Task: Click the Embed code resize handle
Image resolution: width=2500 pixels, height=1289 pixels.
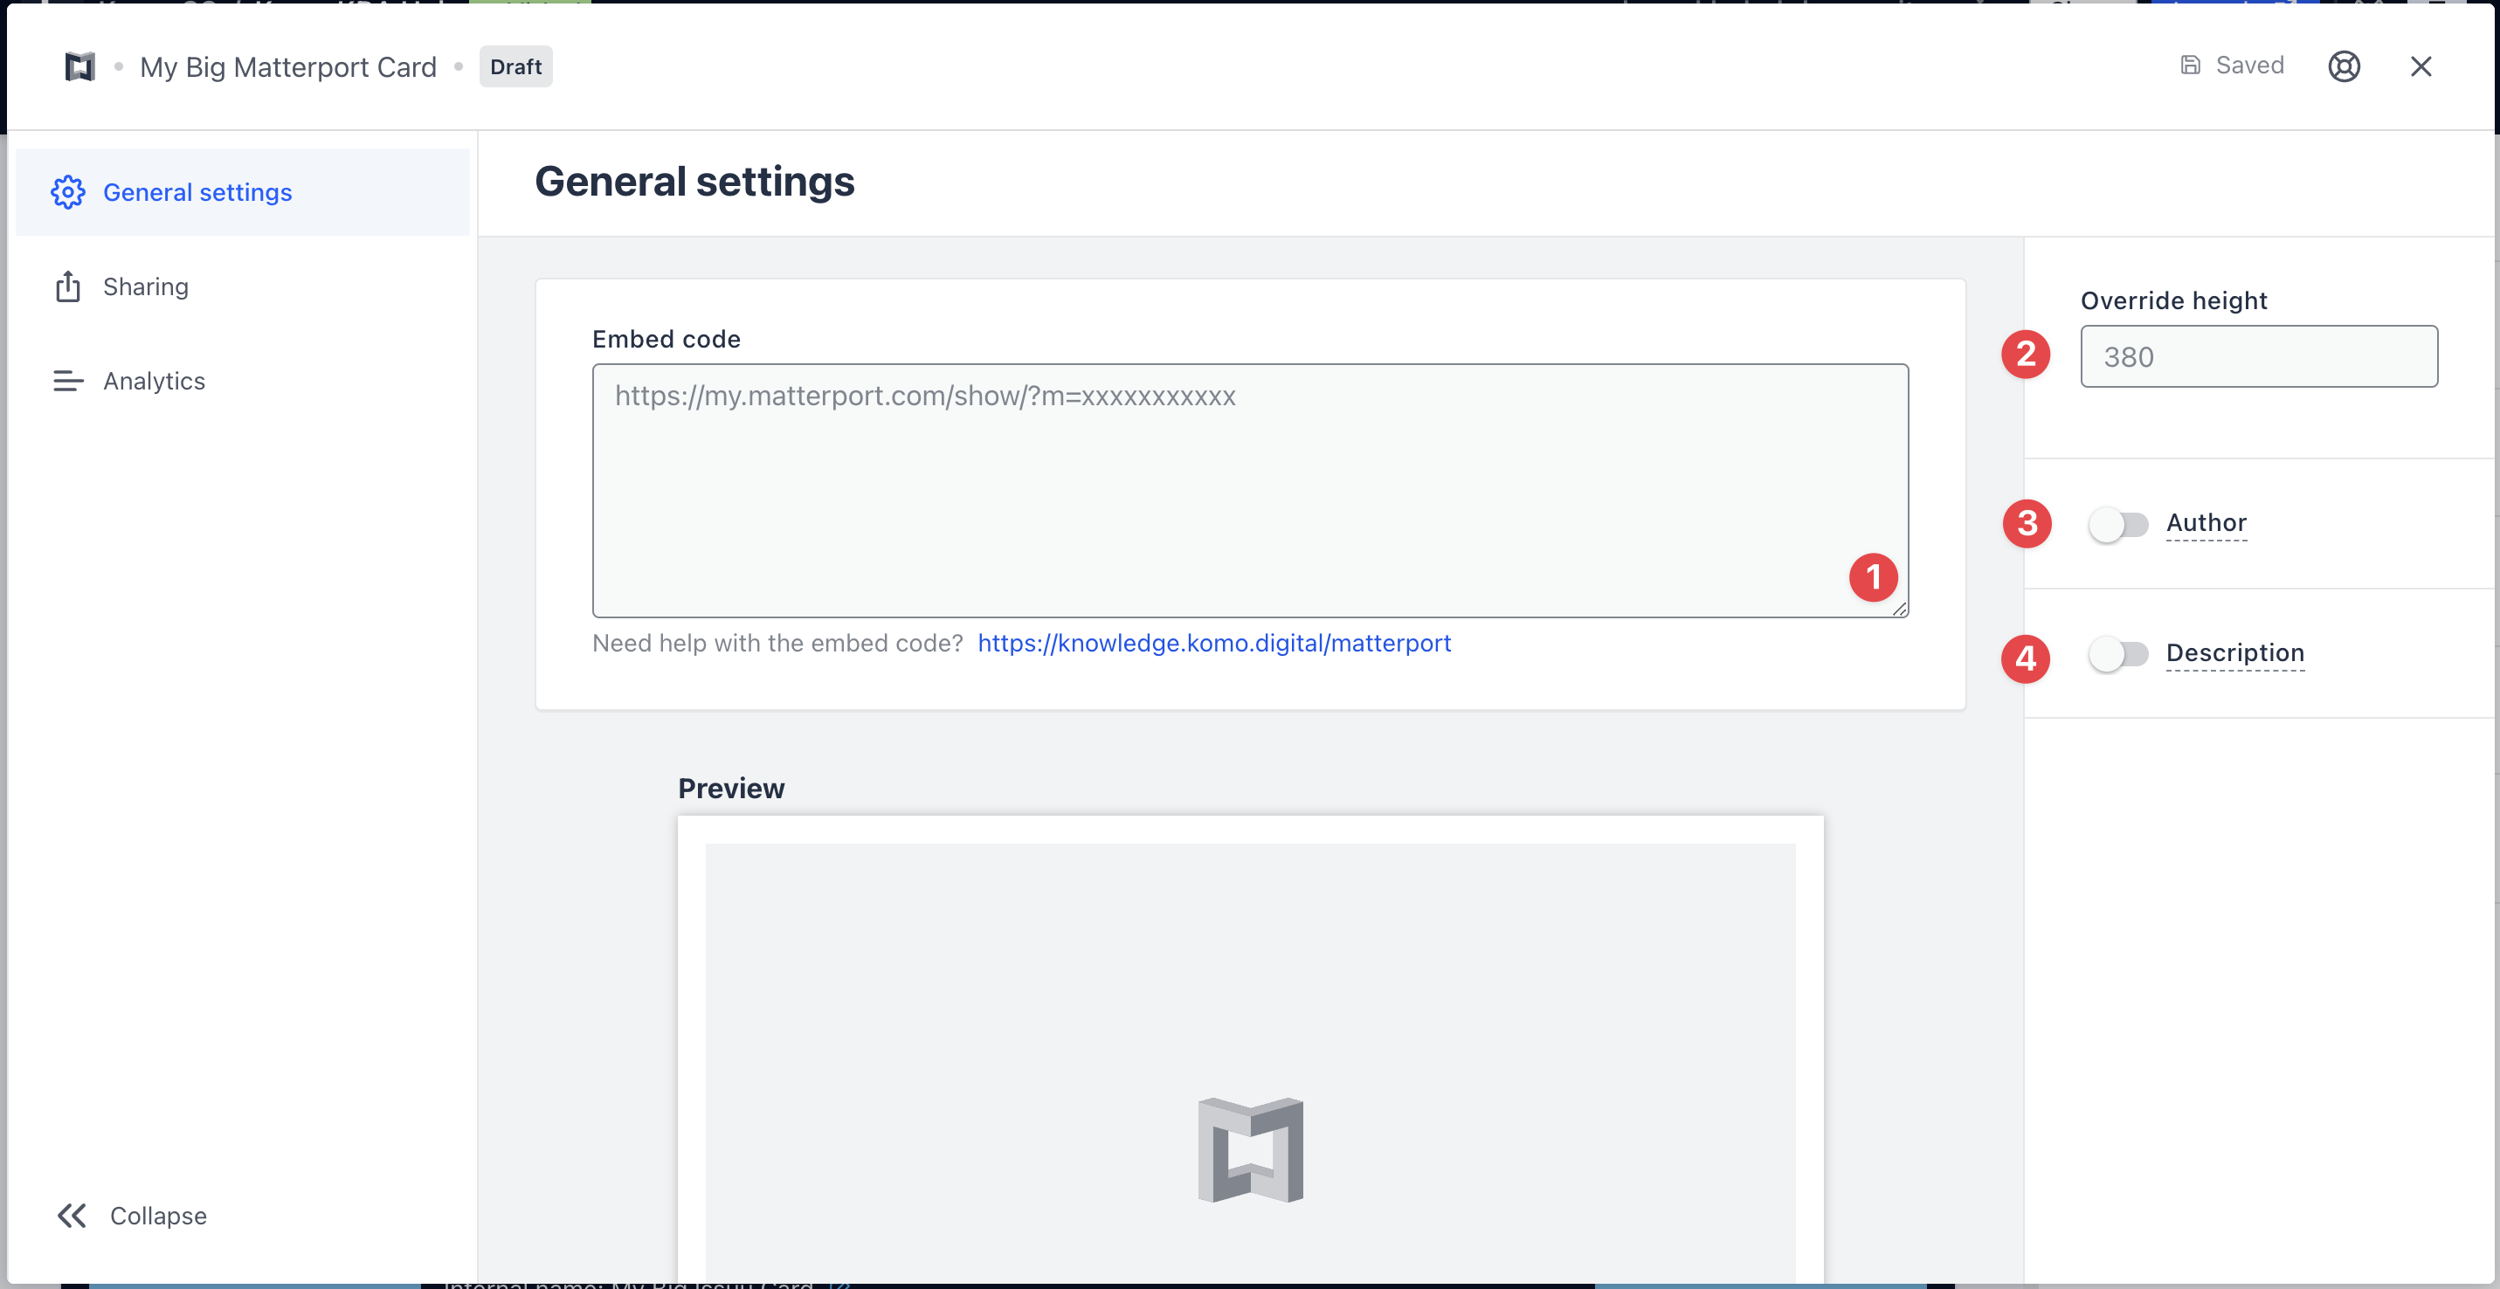Action: click(x=1899, y=609)
